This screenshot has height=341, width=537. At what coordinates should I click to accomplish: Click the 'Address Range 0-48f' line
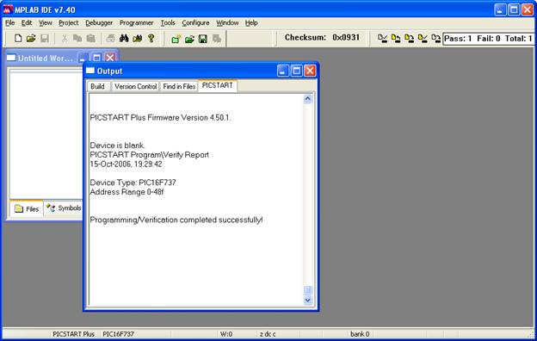point(127,191)
